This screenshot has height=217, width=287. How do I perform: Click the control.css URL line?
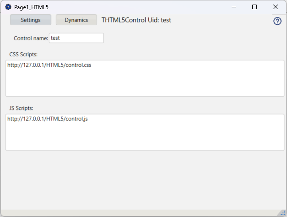point(49,65)
